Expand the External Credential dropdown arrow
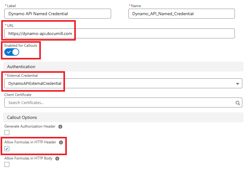Screen dimensions: 246x170 tap(237, 84)
